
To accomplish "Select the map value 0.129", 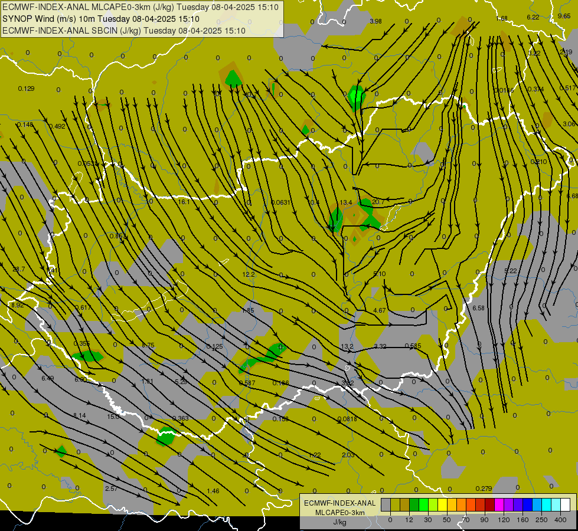I will click(x=26, y=88).
